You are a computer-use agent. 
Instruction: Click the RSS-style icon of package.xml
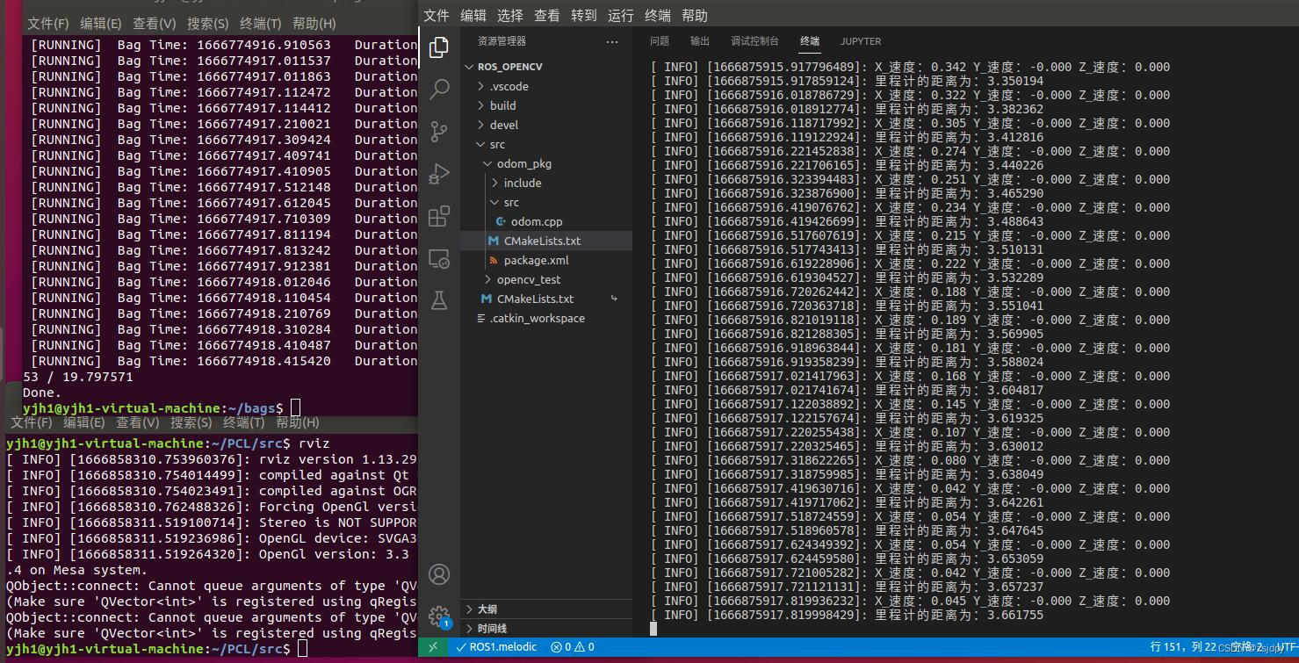point(494,260)
